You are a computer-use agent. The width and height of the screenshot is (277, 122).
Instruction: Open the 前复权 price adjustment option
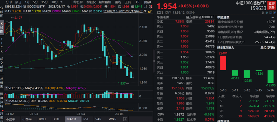click(x=91, y=2)
